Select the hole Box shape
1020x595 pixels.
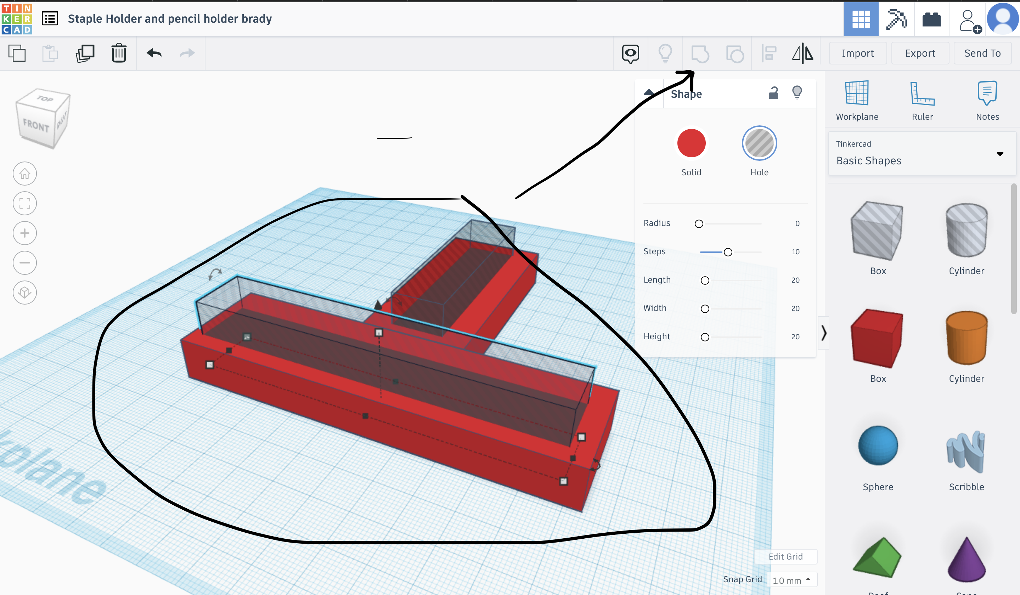877,231
